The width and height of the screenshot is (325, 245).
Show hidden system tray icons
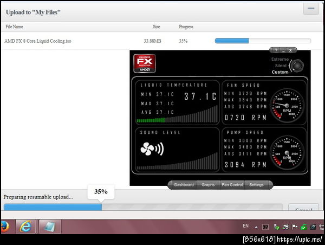(256, 227)
